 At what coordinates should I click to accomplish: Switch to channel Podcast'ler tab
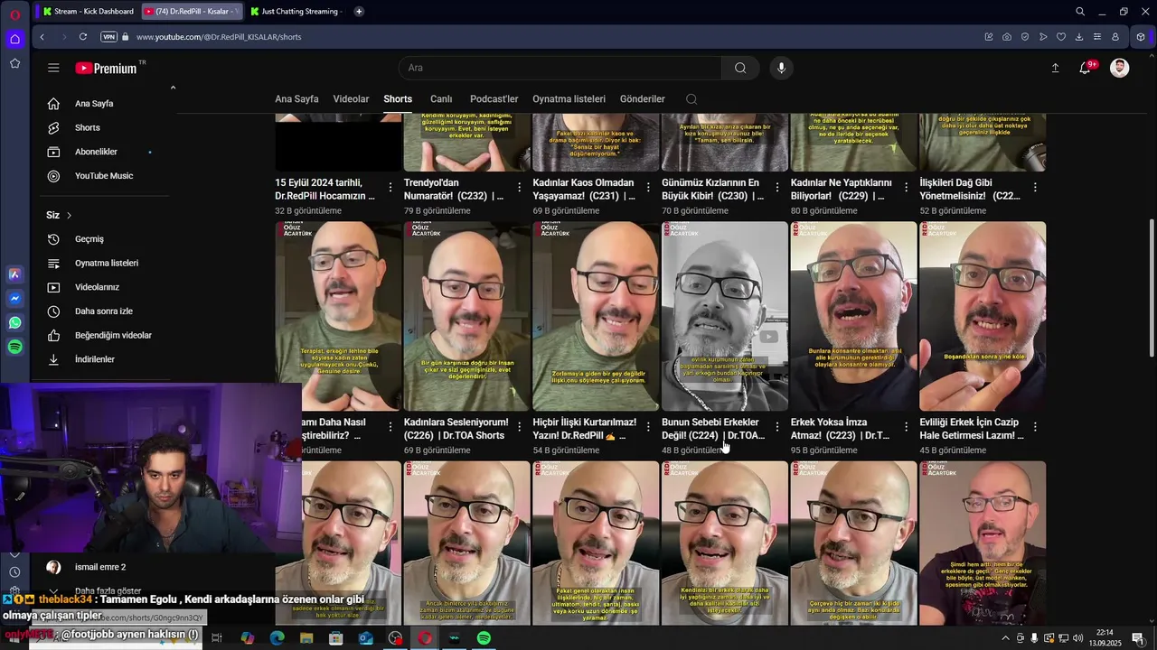point(494,99)
